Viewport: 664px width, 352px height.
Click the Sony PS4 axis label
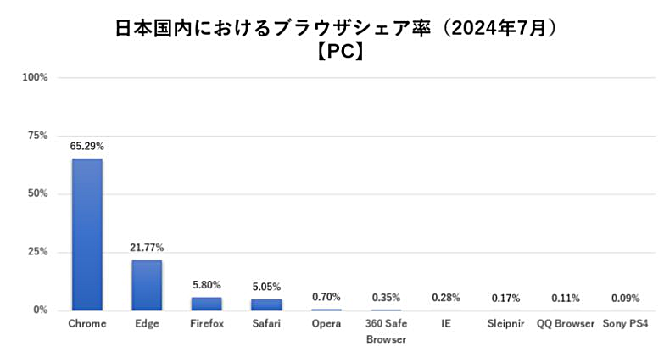(626, 324)
